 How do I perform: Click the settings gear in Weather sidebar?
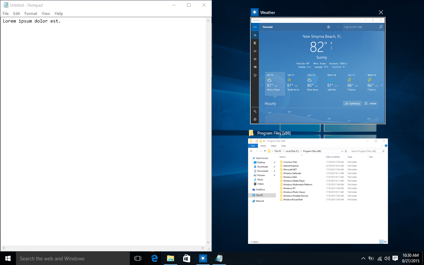point(255,119)
